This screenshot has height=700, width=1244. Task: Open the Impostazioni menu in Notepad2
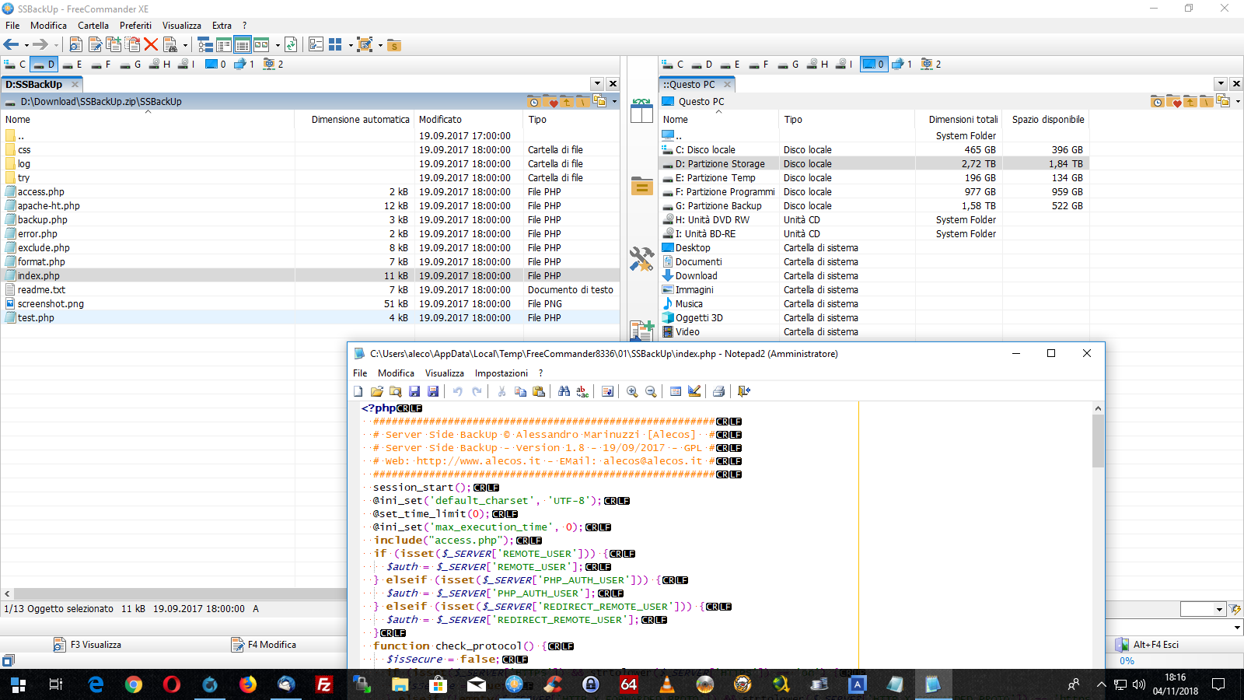click(501, 373)
